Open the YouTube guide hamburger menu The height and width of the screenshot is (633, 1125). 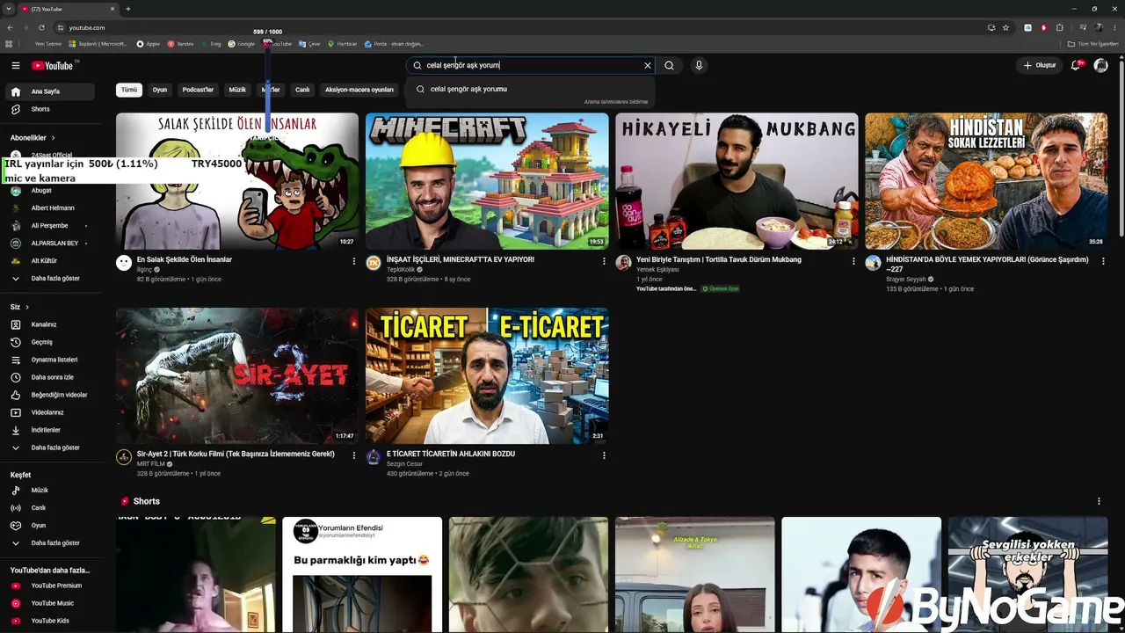(x=15, y=65)
